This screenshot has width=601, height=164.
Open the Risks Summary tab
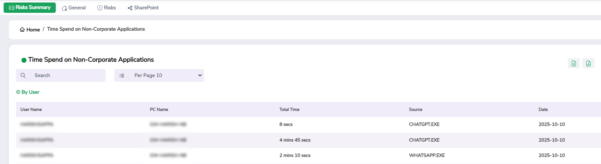tap(30, 7)
